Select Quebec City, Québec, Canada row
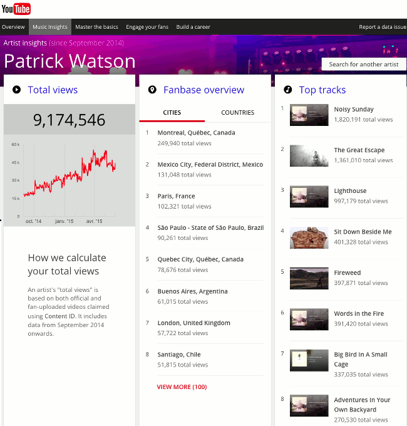This screenshot has width=407, height=426. point(205,264)
